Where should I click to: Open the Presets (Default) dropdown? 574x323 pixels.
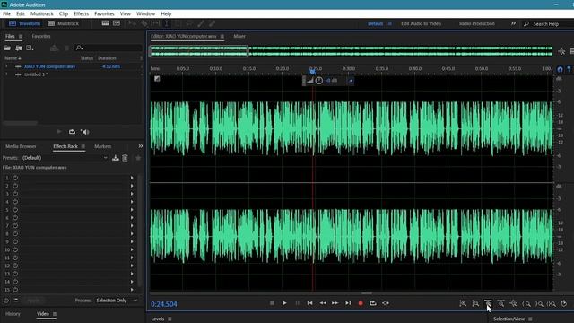[x=65, y=158]
